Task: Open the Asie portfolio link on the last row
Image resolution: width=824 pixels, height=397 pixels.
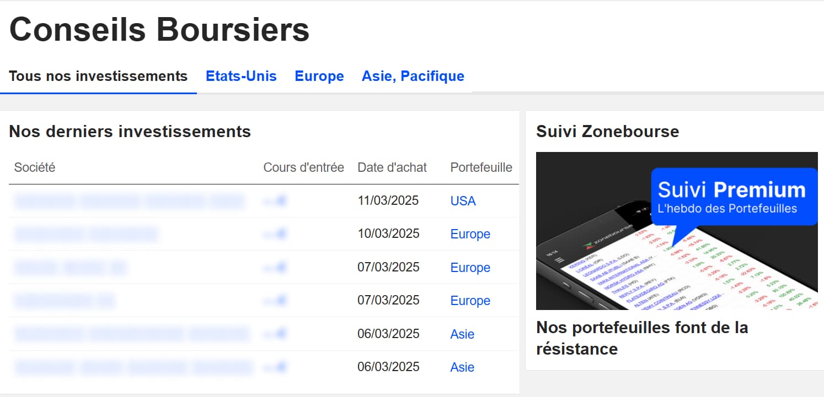Action: pyautogui.click(x=462, y=367)
